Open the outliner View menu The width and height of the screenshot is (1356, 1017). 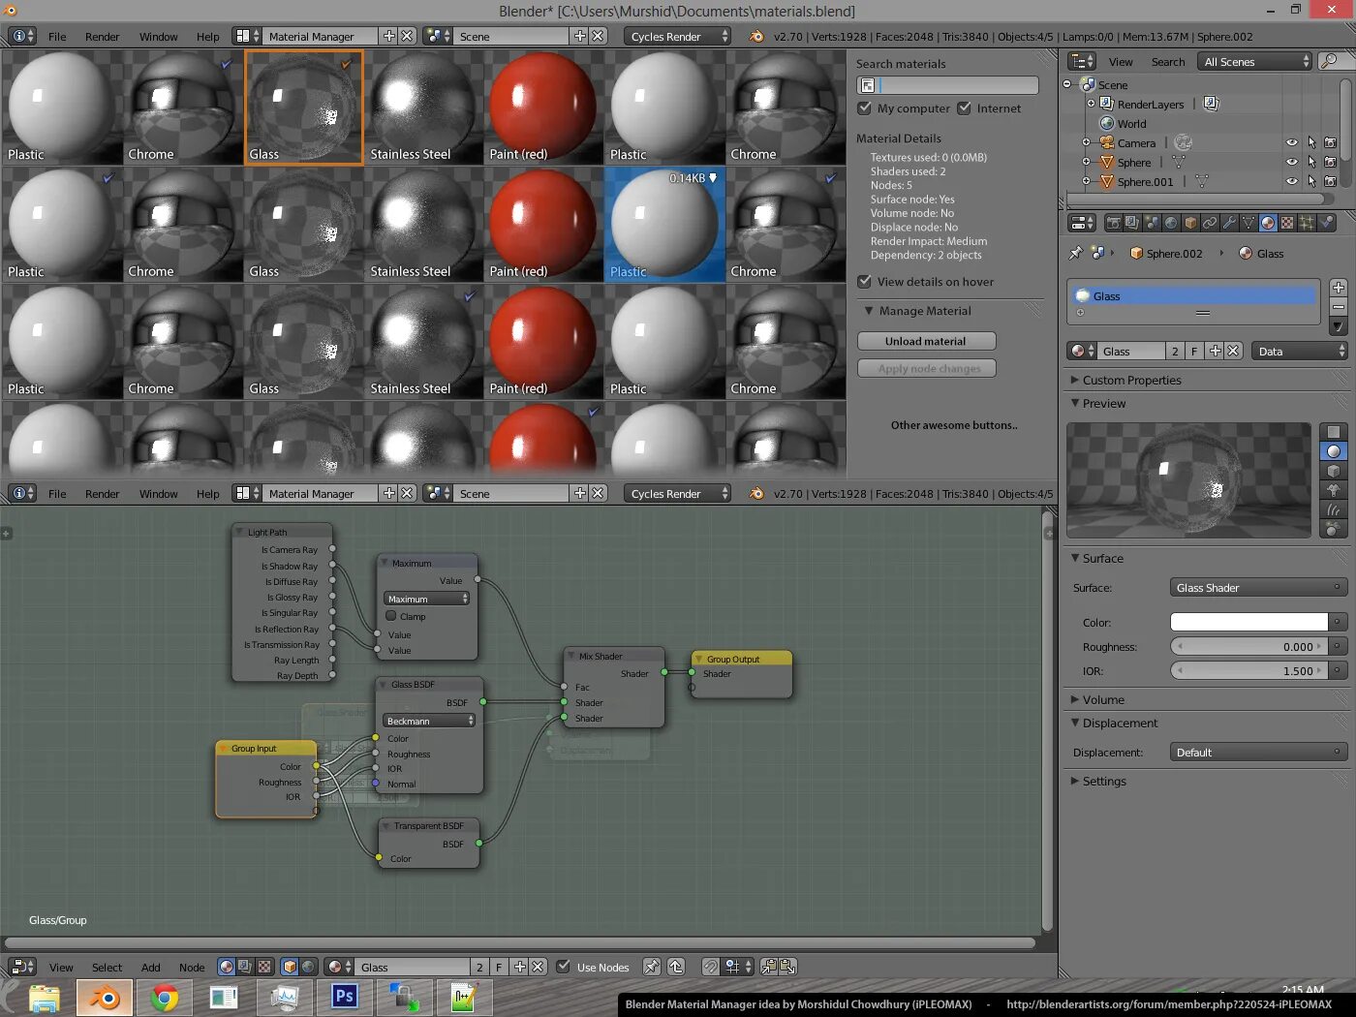click(1121, 61)
